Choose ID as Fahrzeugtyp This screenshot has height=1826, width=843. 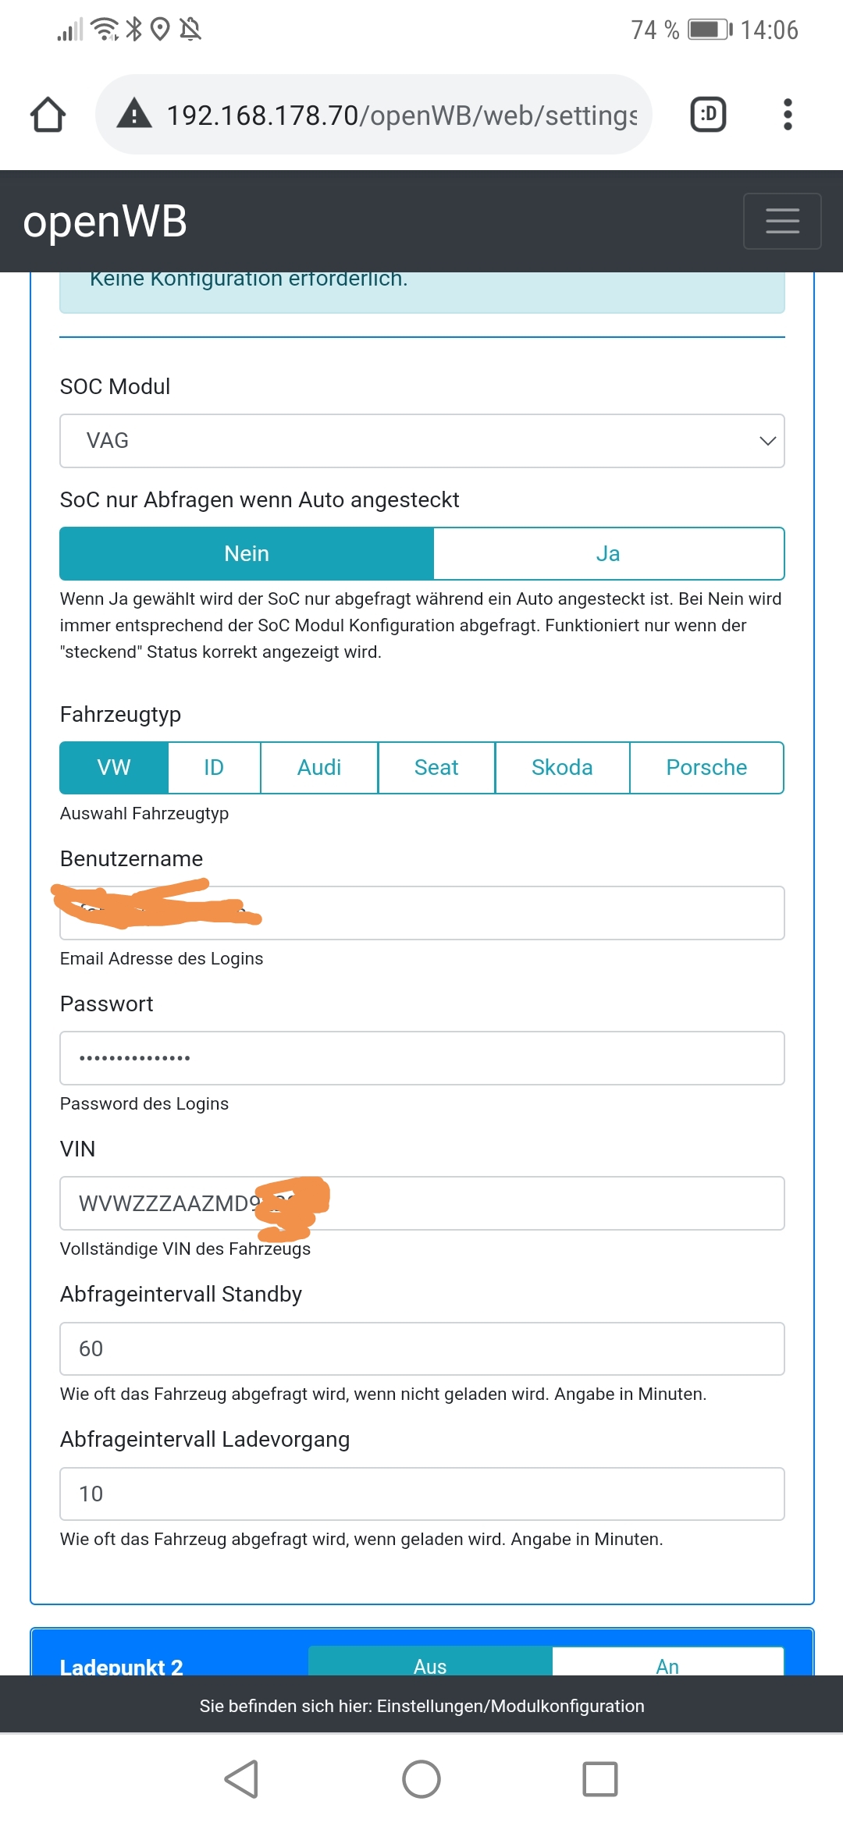[x=214, y=767]
